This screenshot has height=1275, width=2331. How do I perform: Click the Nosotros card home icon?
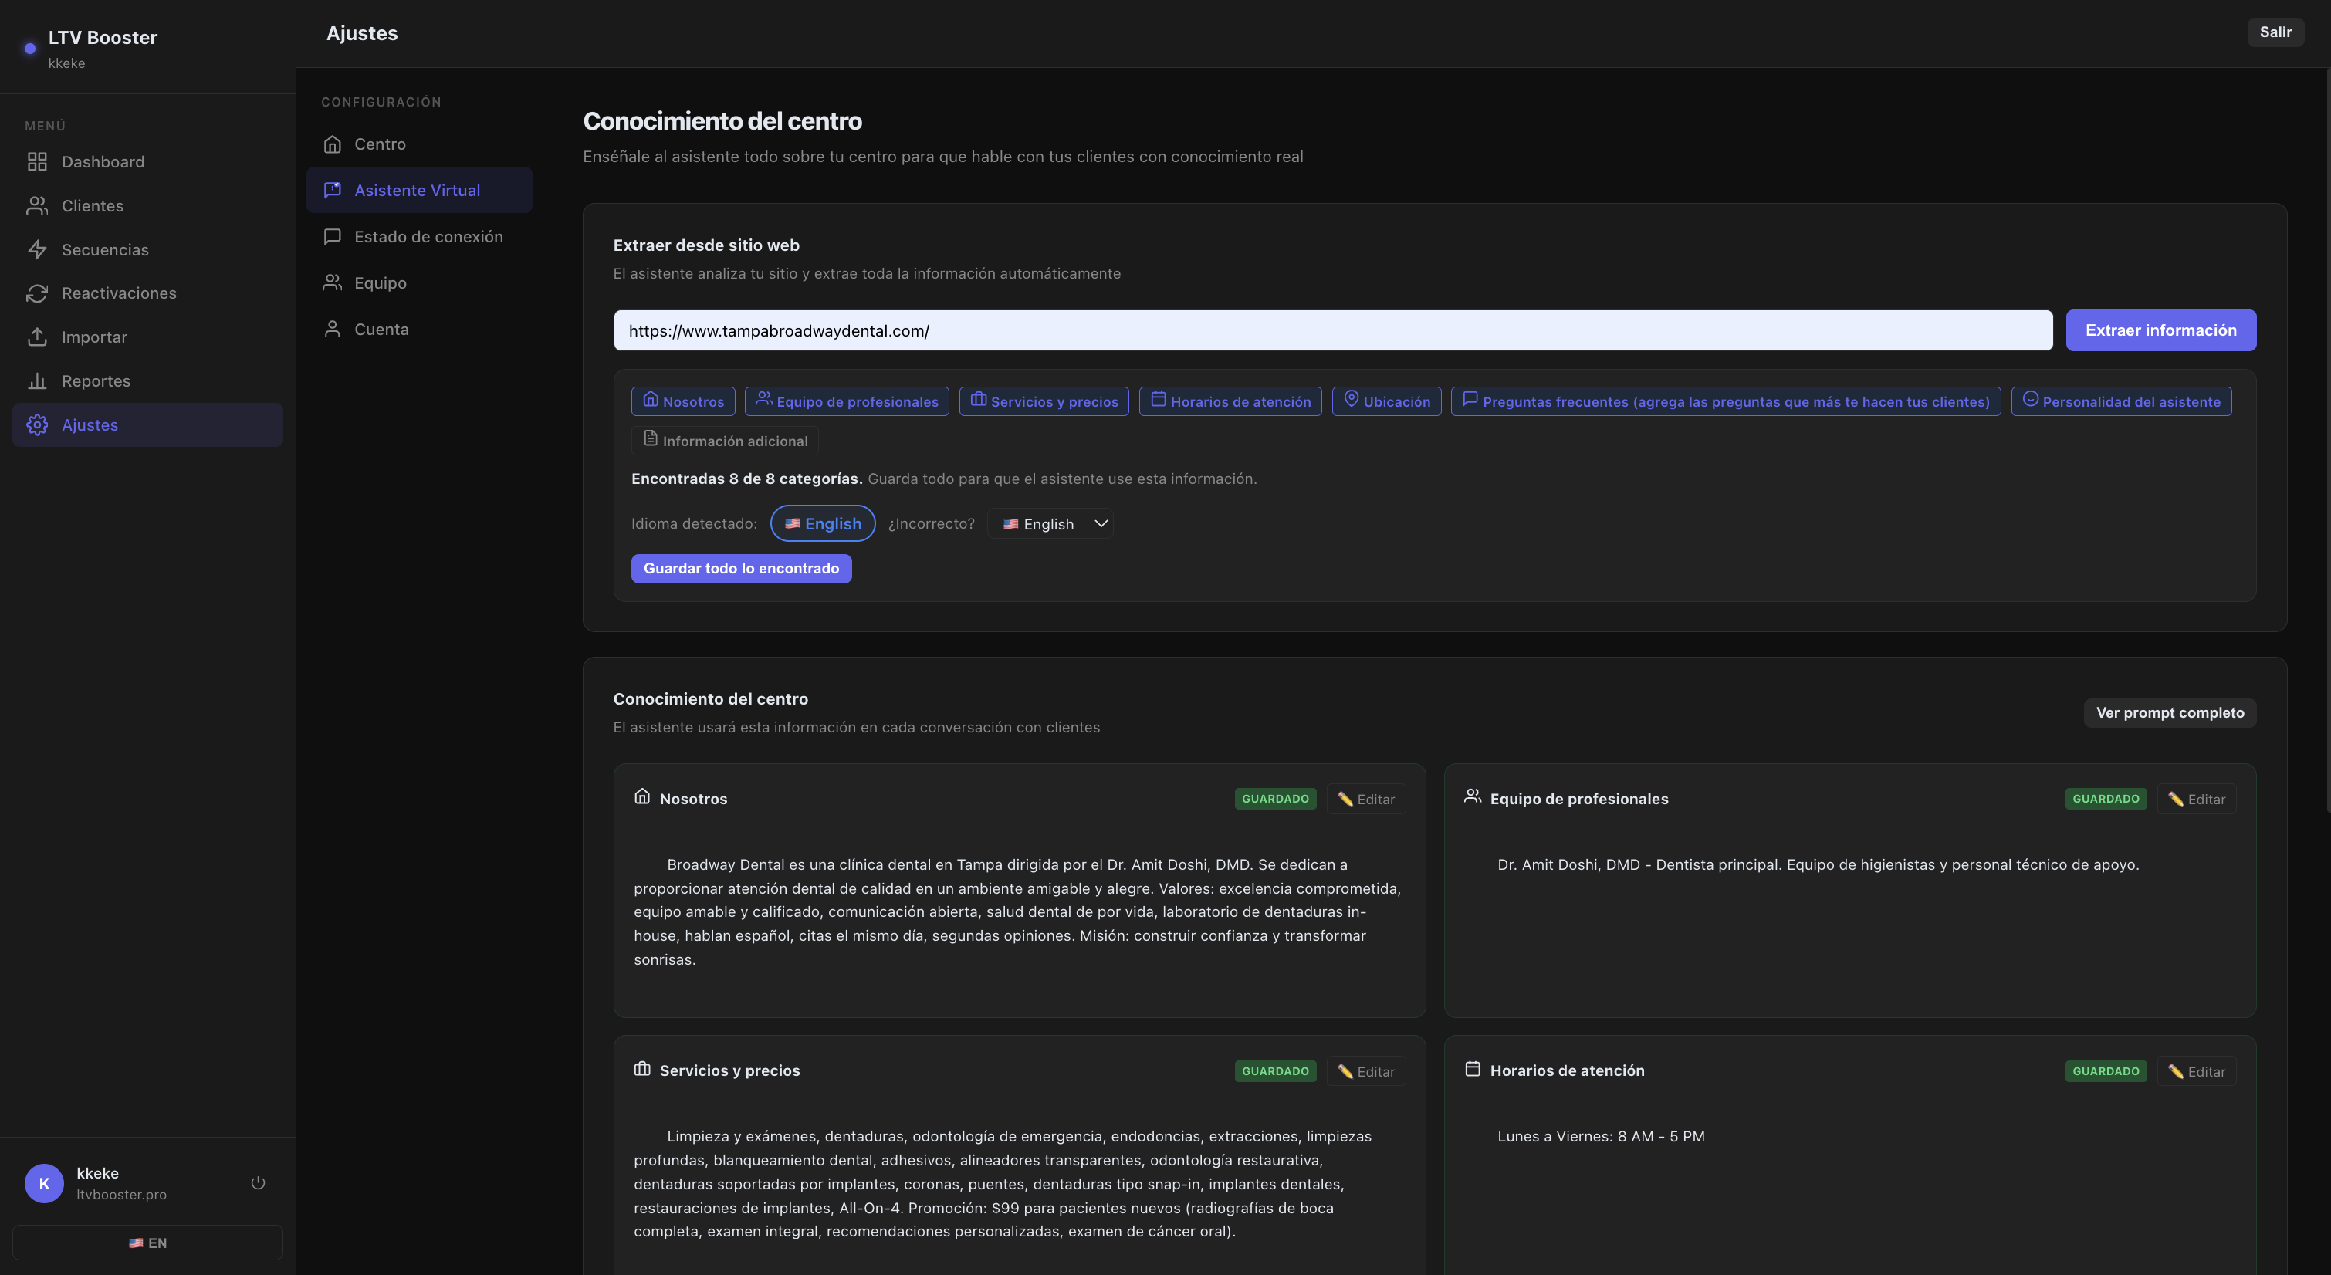(642, 796)
